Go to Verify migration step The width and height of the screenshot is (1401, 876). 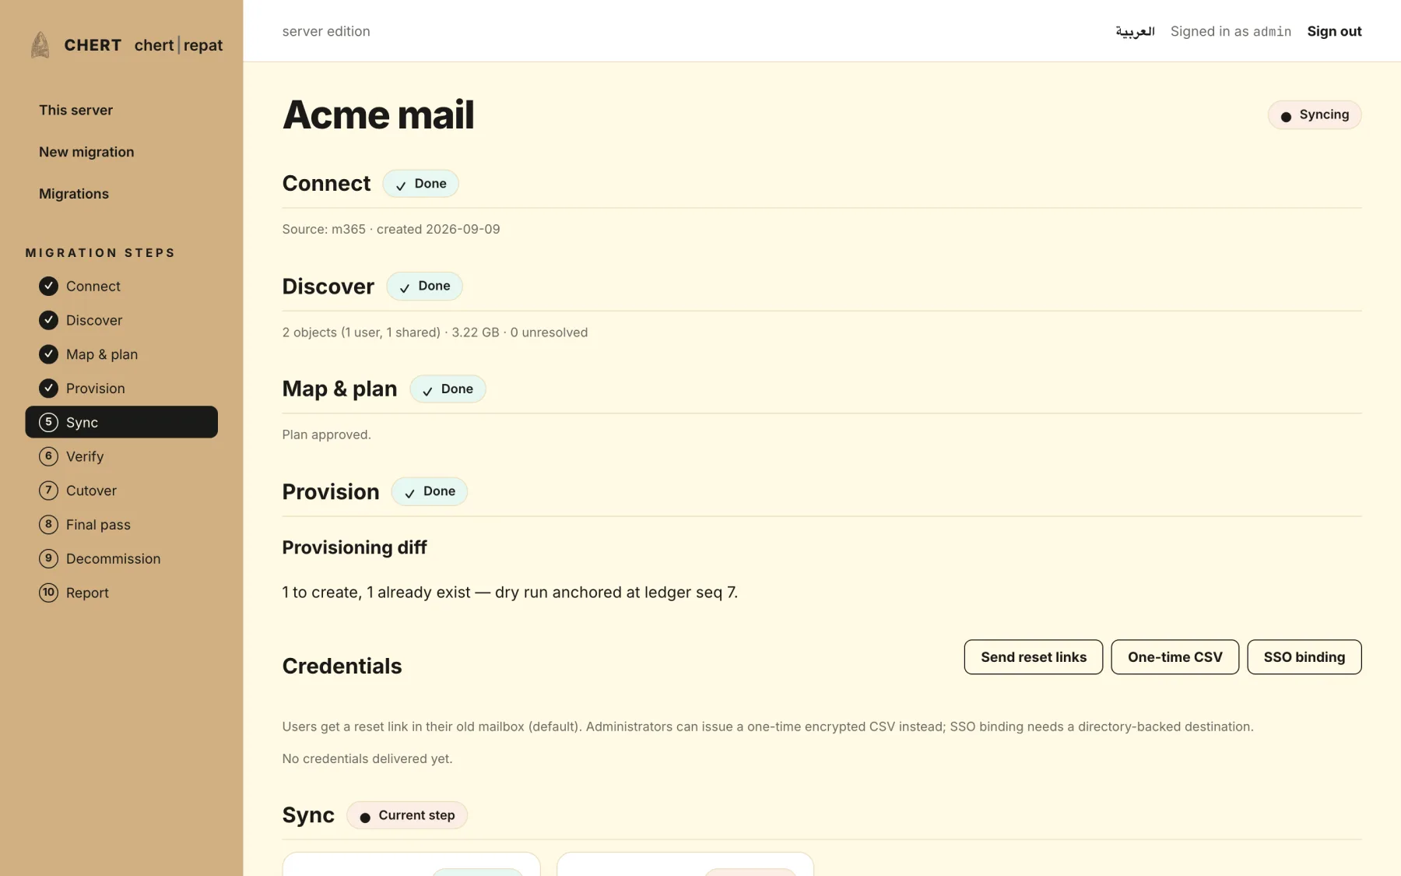click(121, 456)
